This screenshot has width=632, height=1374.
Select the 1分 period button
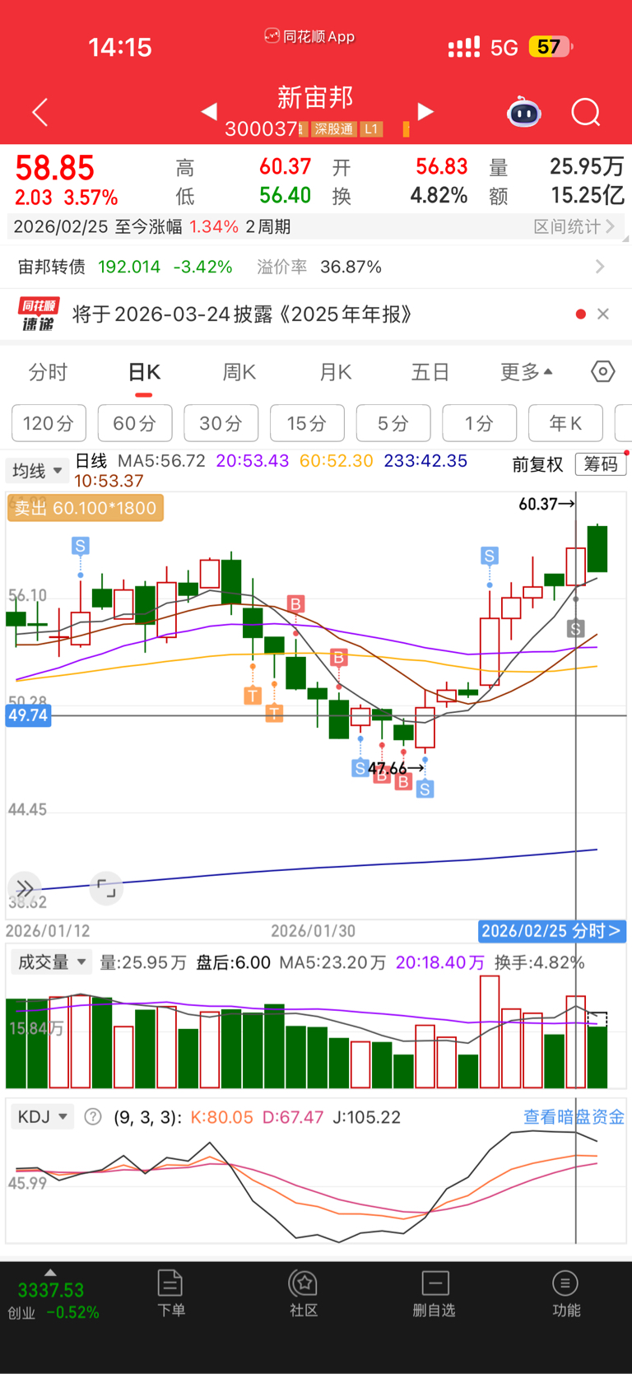pos(480,423)
